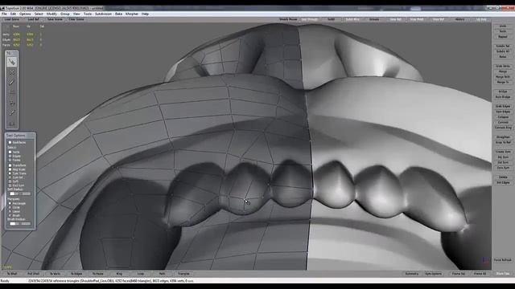Adjust the Brush Radius slider
Screen dimensions: 515x289
(20, 223)
